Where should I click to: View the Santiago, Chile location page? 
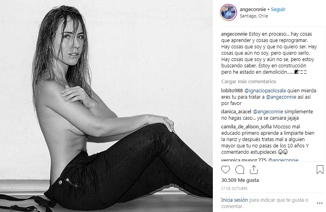[254, 16]
